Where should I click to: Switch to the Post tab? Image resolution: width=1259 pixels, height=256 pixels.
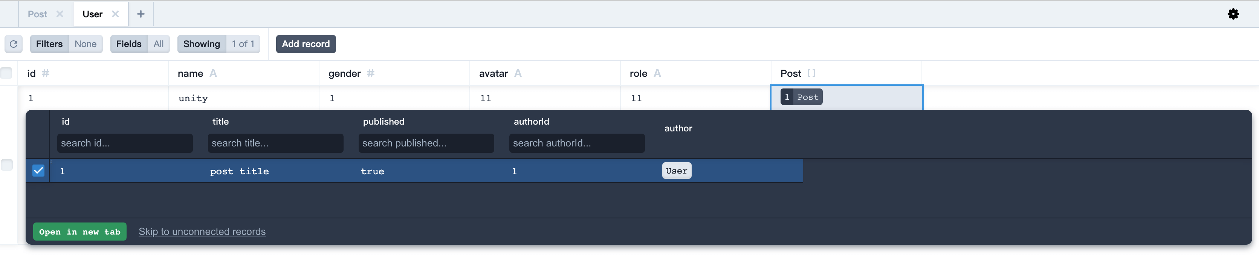pos(37,14)
